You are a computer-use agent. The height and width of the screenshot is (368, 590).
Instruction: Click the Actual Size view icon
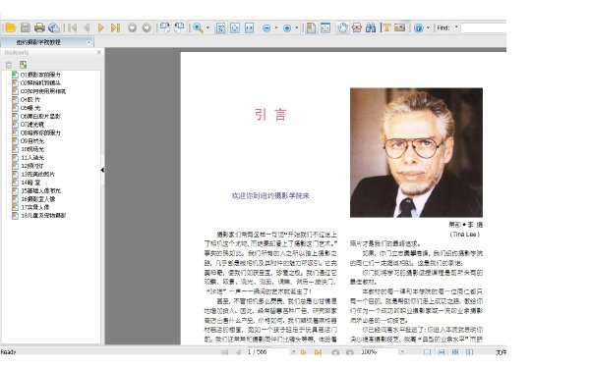(221, 27)
